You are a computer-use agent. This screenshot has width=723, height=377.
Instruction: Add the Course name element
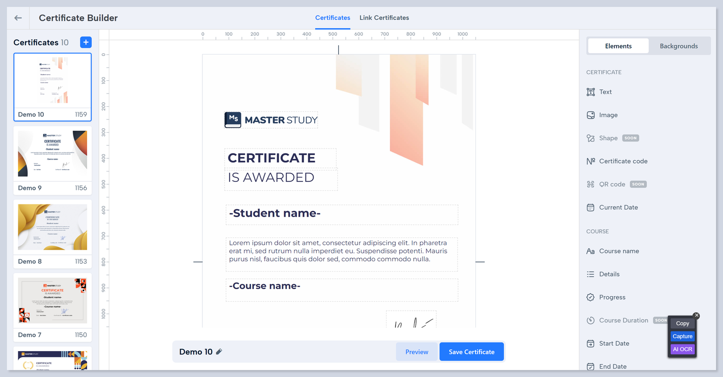tap(619, 251)
